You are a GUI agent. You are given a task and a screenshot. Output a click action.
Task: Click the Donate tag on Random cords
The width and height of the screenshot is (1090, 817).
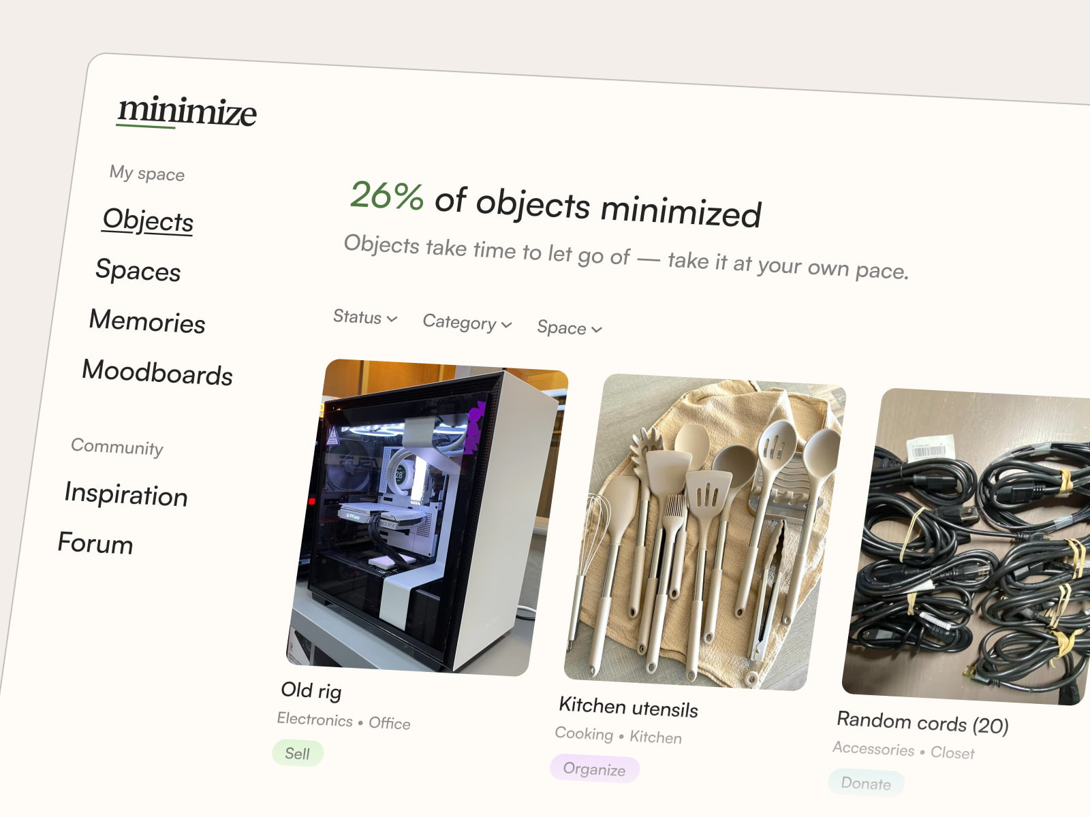click(866, 784)
